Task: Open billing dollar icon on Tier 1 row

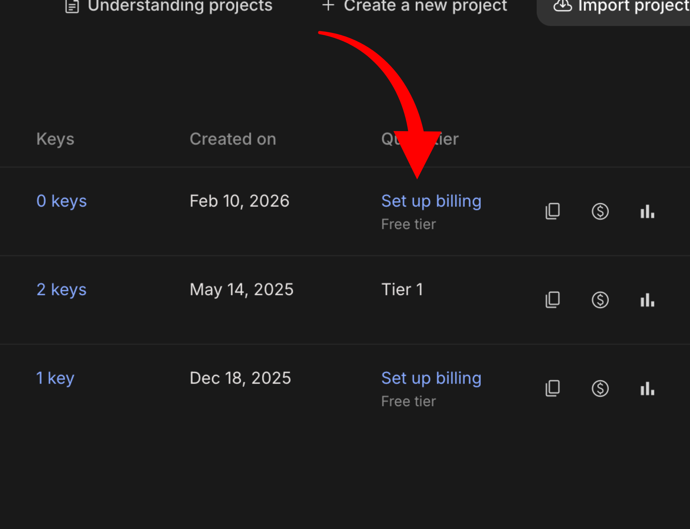Action: point(600,300)
